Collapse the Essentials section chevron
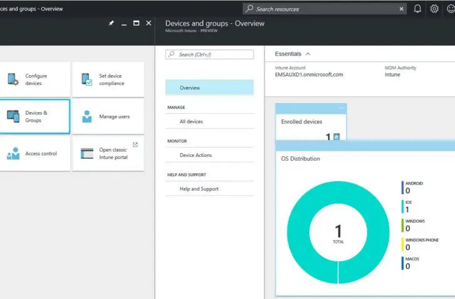The width and height of the screenshot is (455, 299). (x=308, y=54)
